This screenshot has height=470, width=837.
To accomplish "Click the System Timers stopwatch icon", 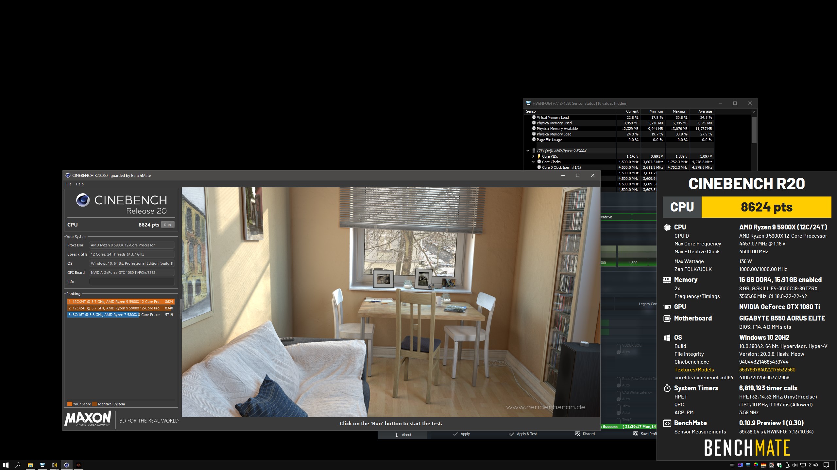I will pos(667,388).
